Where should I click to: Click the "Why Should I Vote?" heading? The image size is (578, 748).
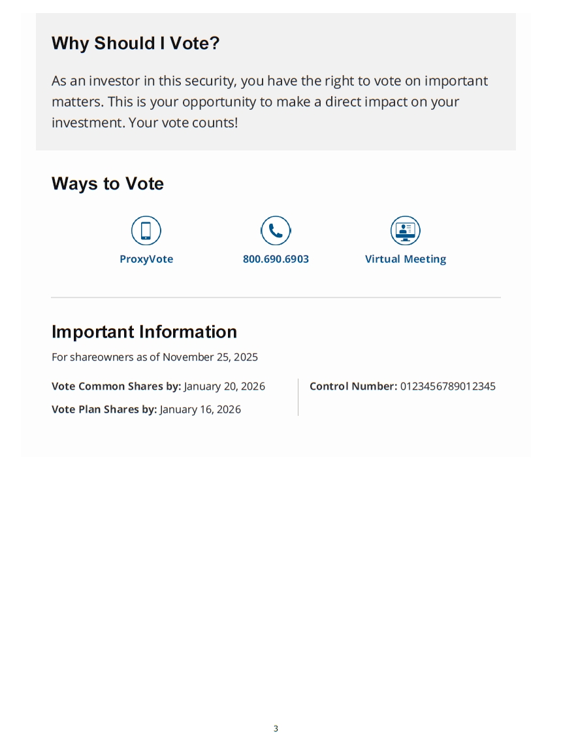pos(135,44)
